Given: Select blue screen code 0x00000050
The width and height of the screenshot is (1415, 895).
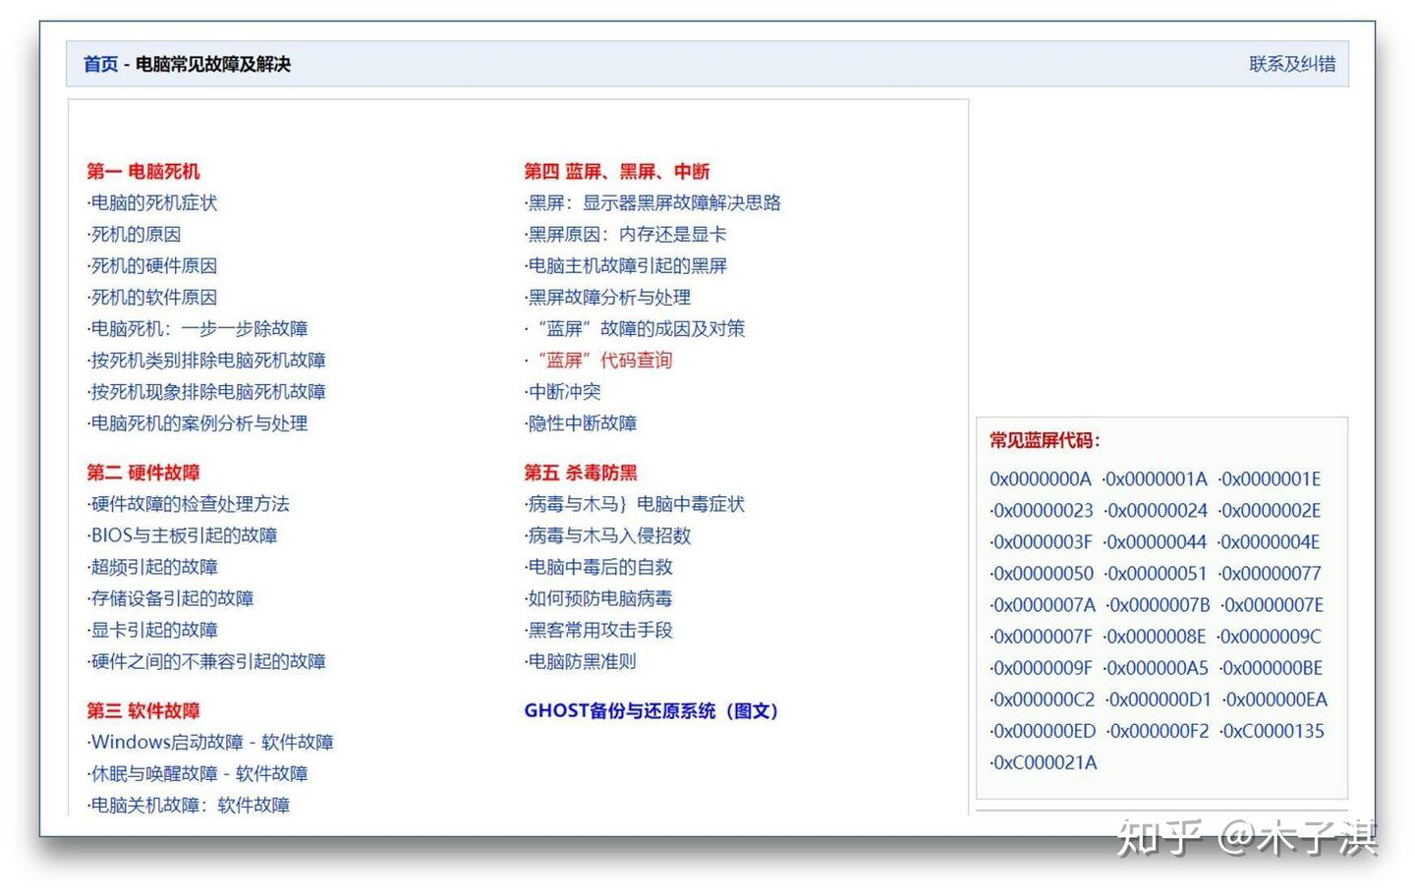Looking at the screenshot, I should tap(1043, 573).
